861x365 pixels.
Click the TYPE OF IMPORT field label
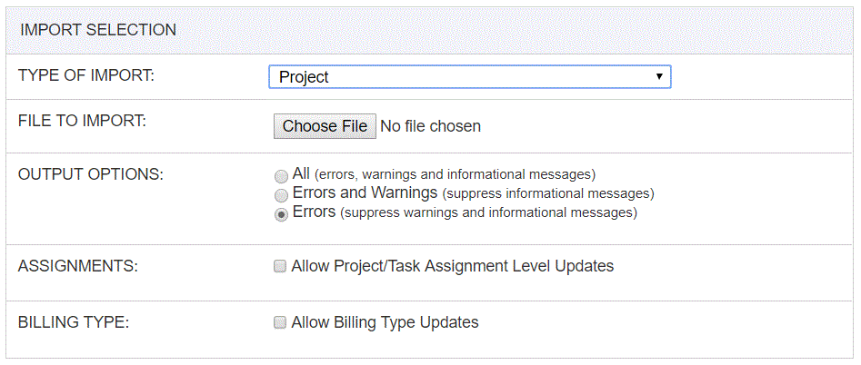pyautogui.click(x=86, y=74)
